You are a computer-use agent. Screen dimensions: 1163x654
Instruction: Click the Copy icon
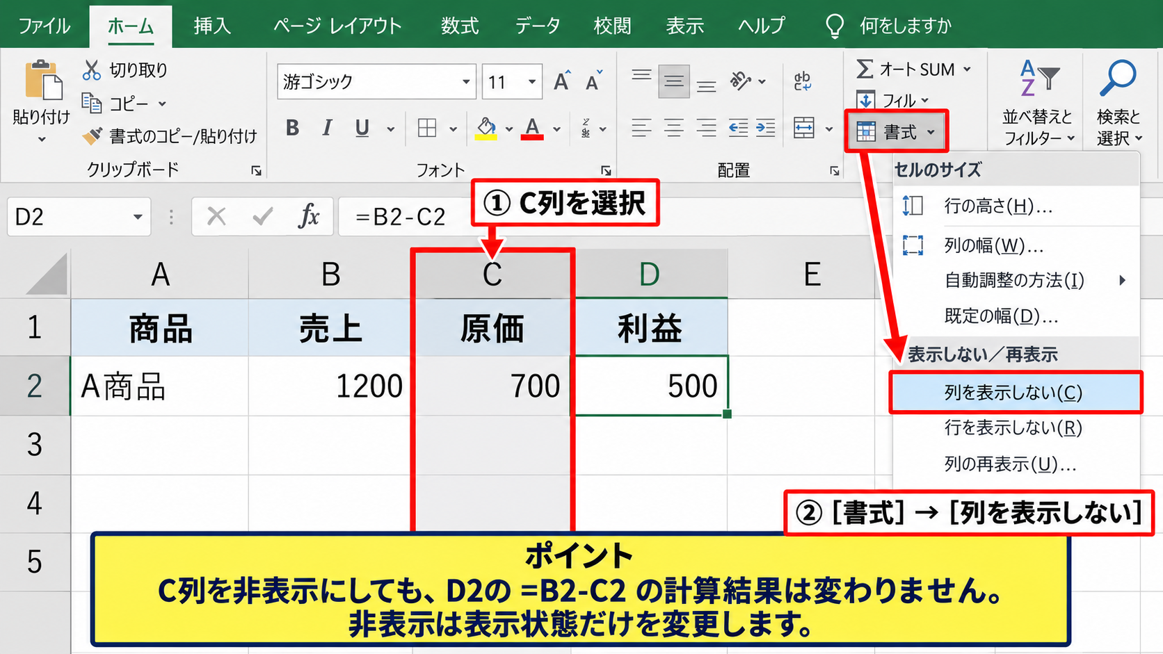tap(92, 103)
